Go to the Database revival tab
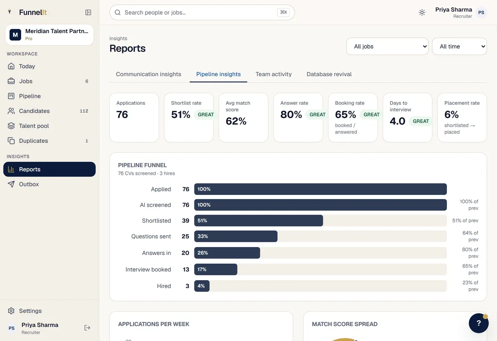This screenshot has width=497, height=341. tap(329, 74)
